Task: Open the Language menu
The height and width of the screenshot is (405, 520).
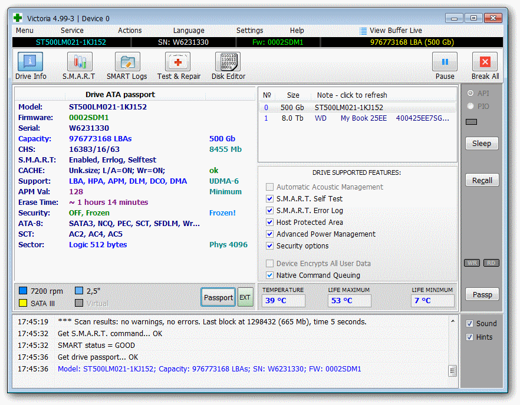Action: (x=189, y=31)
